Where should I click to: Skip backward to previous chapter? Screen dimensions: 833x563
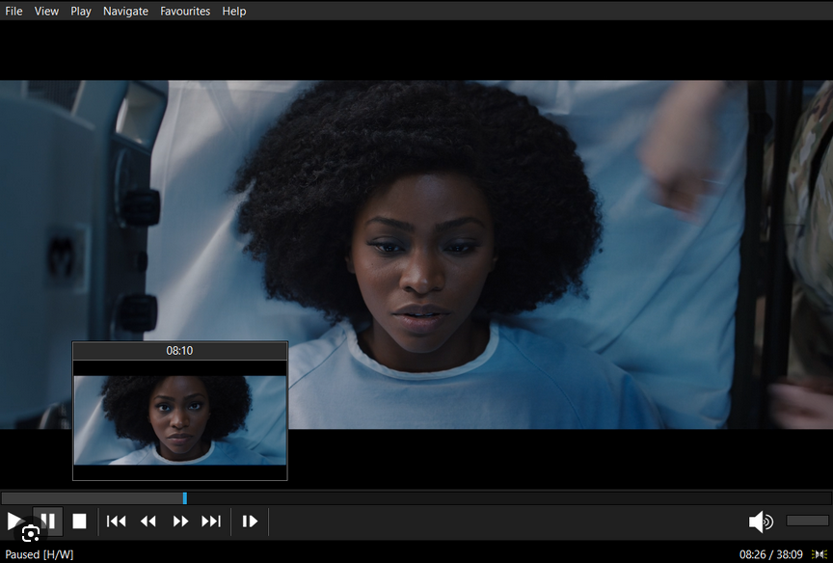pos(116,522)
